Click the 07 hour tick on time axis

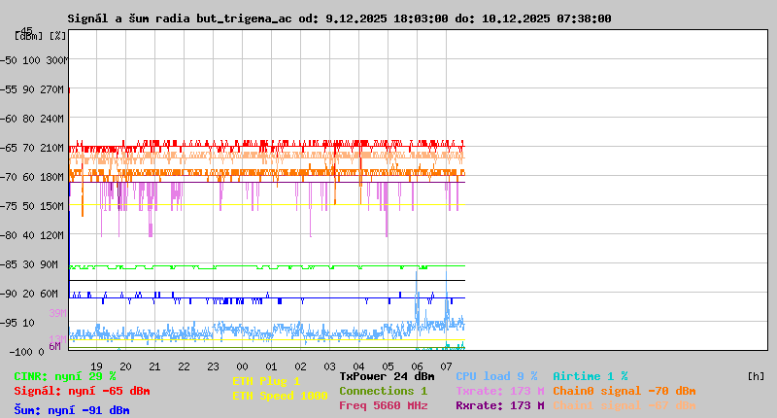point(446,366)
